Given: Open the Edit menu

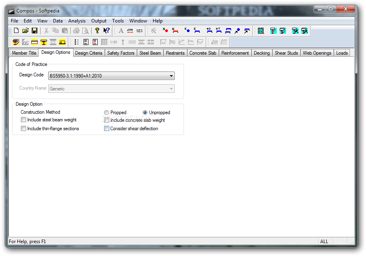Looking at the screenshot, I should [x=28, y=21].
